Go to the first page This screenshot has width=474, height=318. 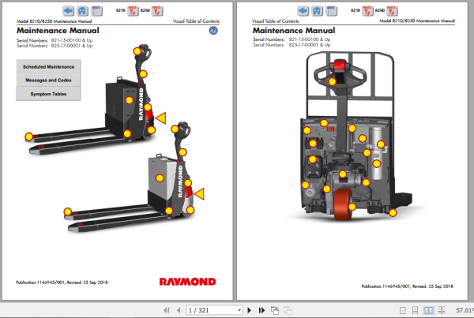[x=166, y=310]
